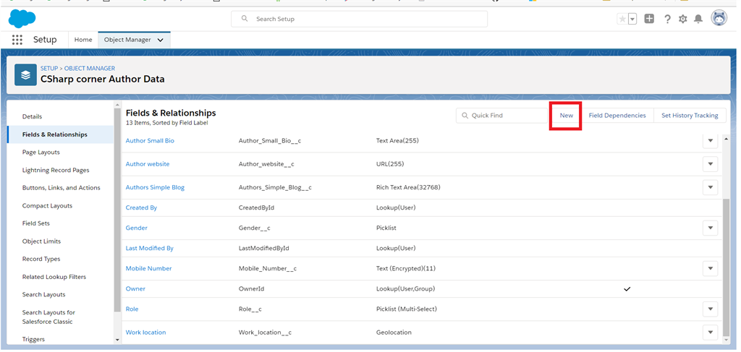Screen dimensions: 741x352
Task: Open row actions dropdown for Role
Action: tap(711, 309)
